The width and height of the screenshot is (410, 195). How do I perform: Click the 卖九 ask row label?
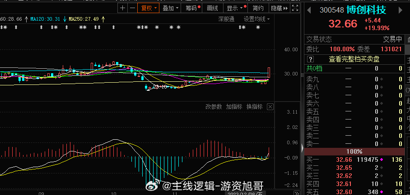pos(312,79)
